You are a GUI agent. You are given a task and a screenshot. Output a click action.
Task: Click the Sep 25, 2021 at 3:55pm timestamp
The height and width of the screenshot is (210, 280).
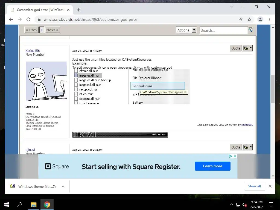click(87, 150)
